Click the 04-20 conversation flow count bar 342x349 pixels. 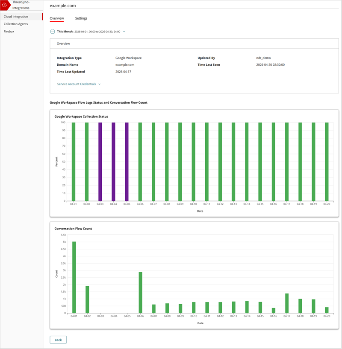(327, 310)
